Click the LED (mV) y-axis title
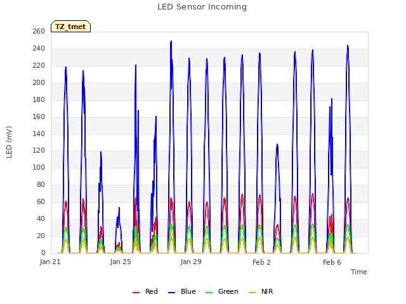The width and height of the screenshot is (406, 304). [9, 142]
